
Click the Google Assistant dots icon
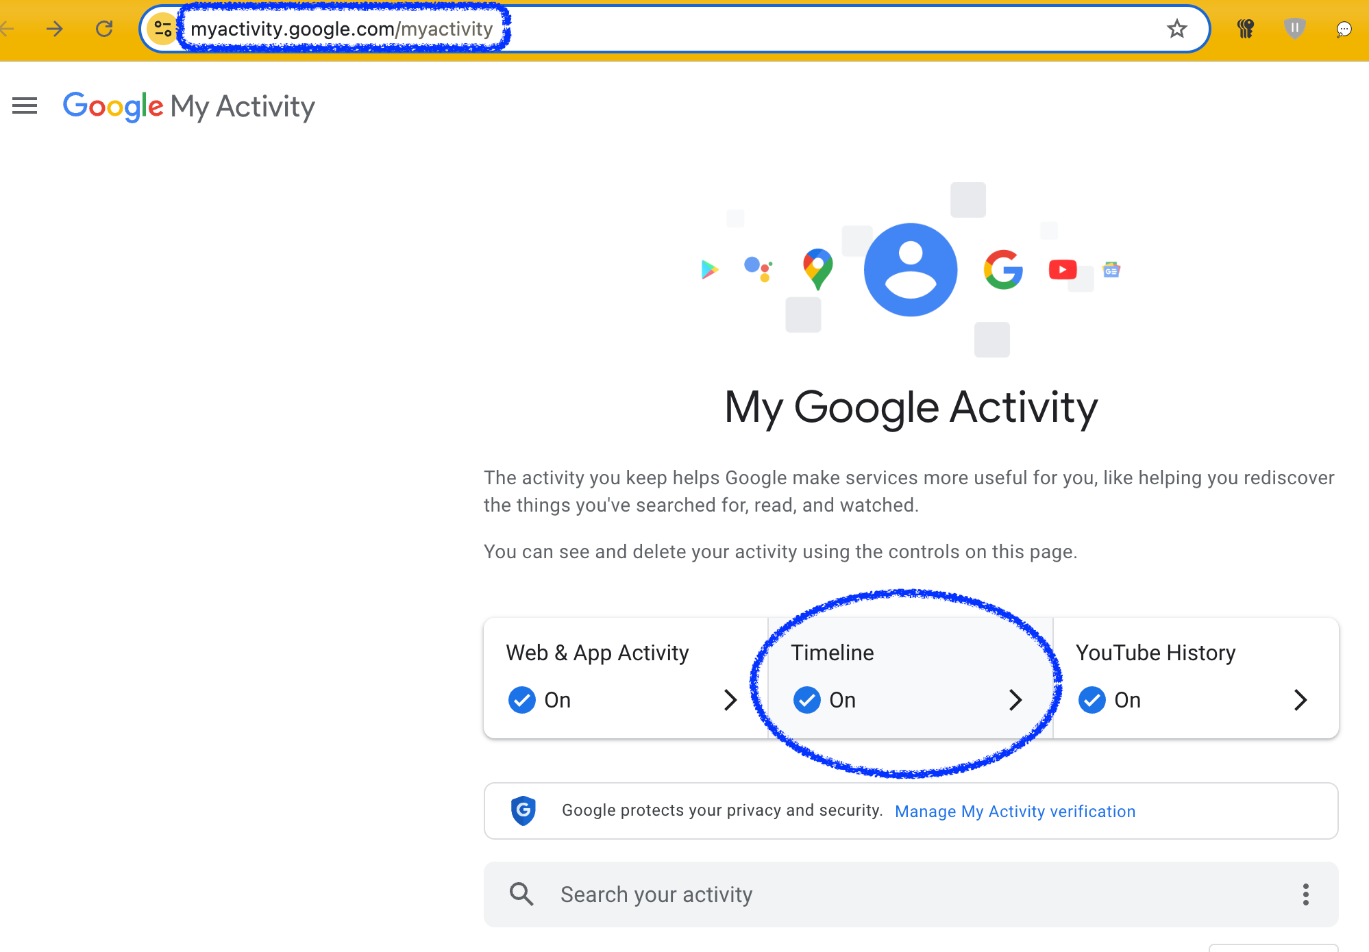758,268
